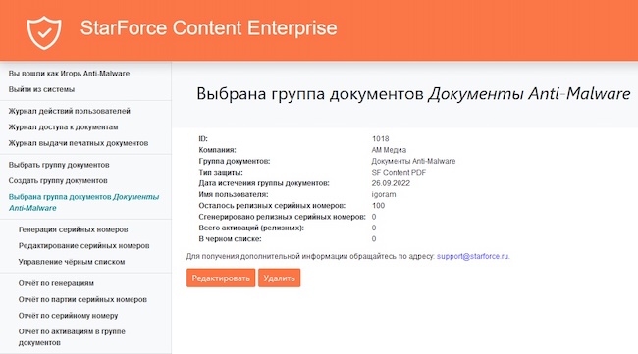Click company value АМ Медиа
Screen dimensions: 638x354
point(389,150)
